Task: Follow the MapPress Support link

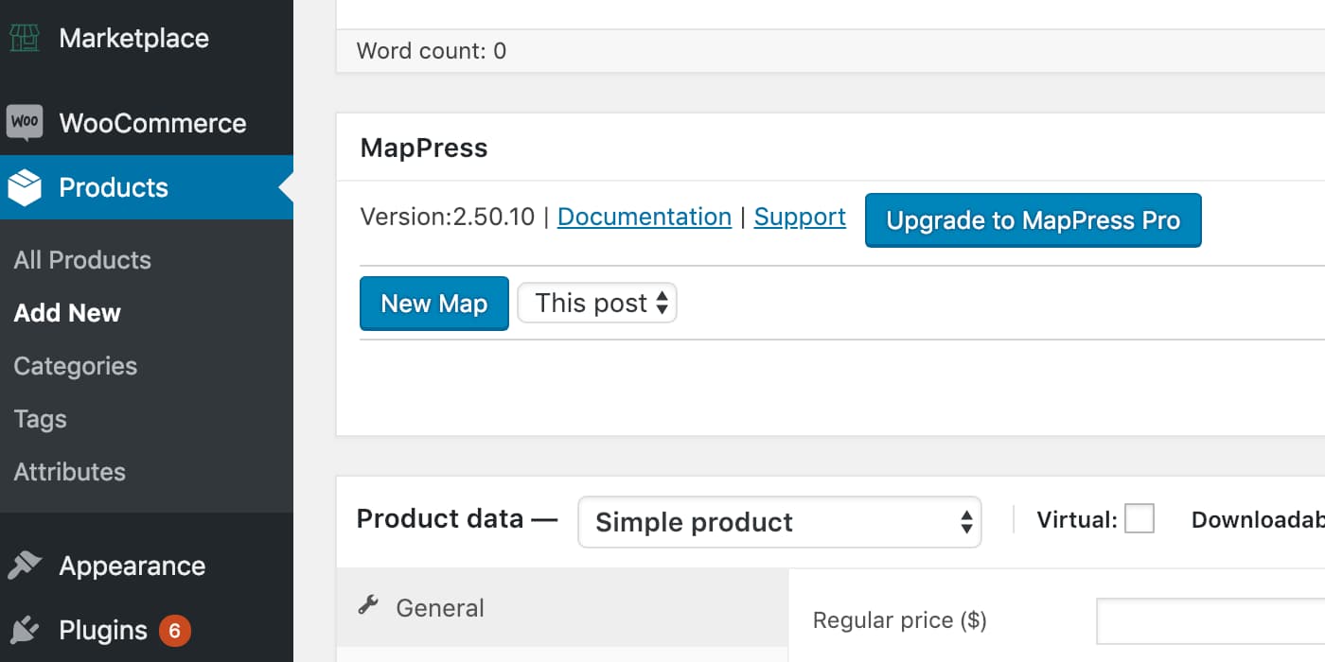Action: tap(800, 217)
